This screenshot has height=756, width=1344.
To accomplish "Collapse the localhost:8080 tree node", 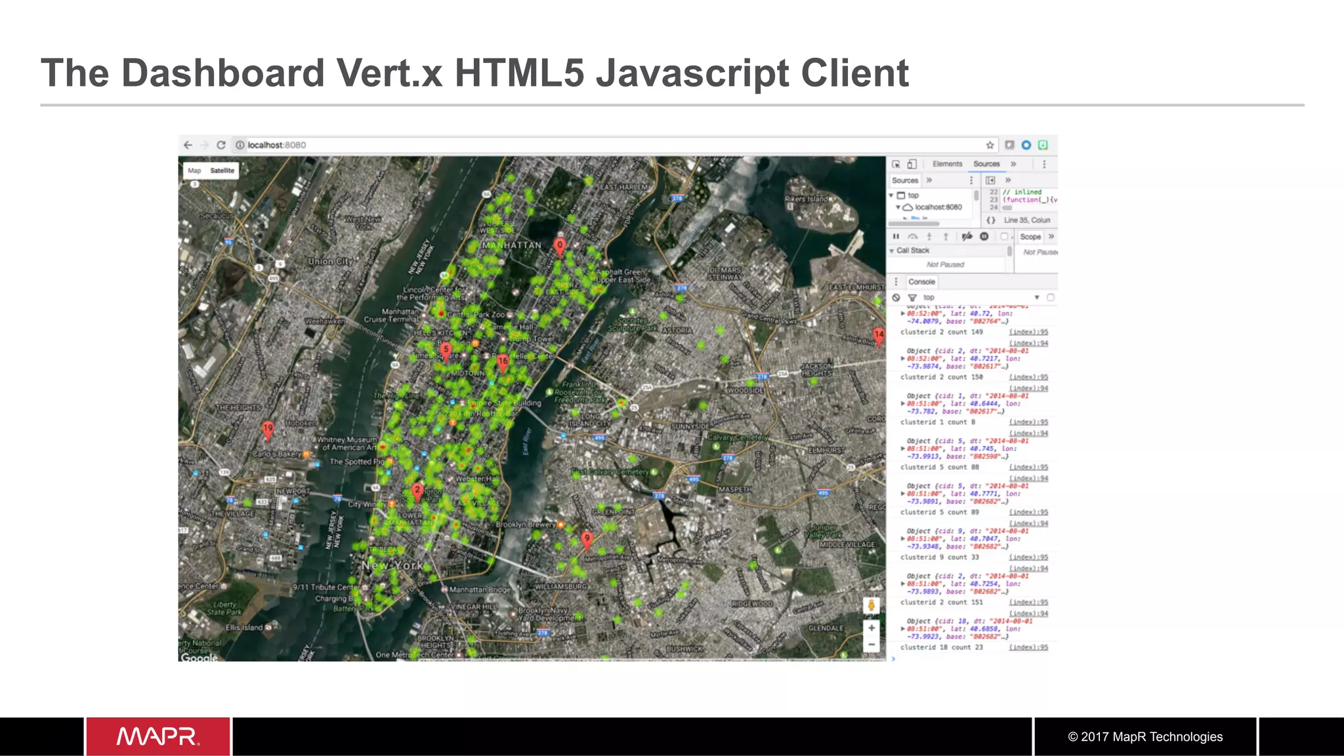I will [898, 207].
